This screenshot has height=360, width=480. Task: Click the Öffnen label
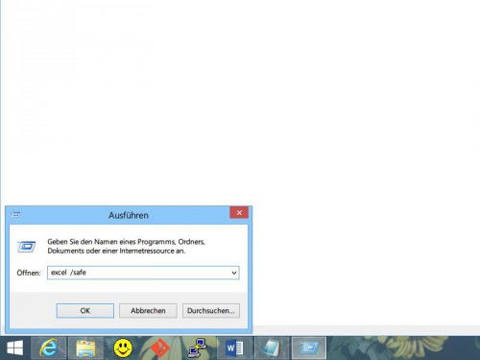coord(29,273)
